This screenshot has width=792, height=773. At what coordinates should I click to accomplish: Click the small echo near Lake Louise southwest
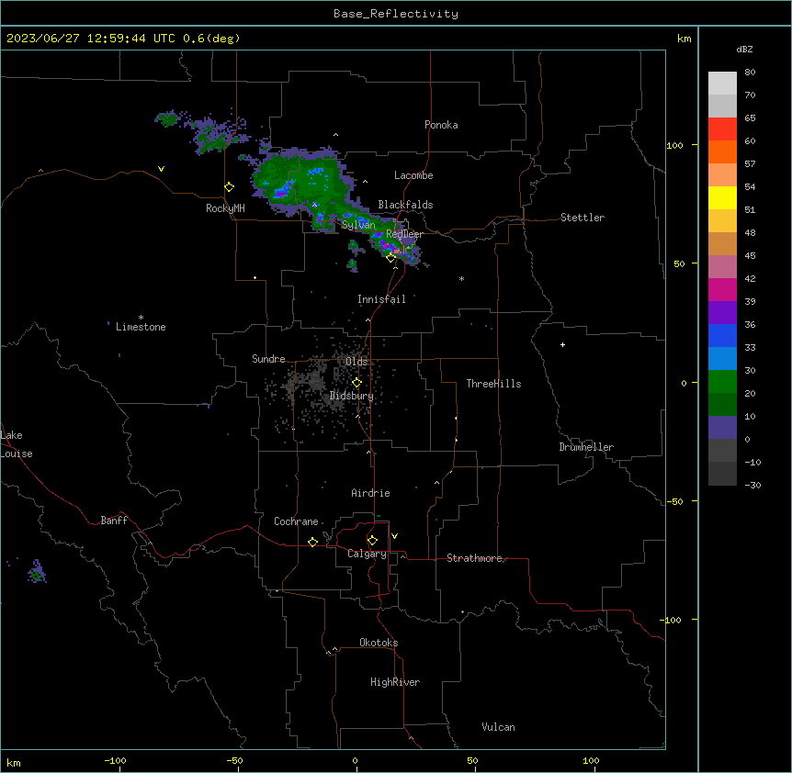37,572
